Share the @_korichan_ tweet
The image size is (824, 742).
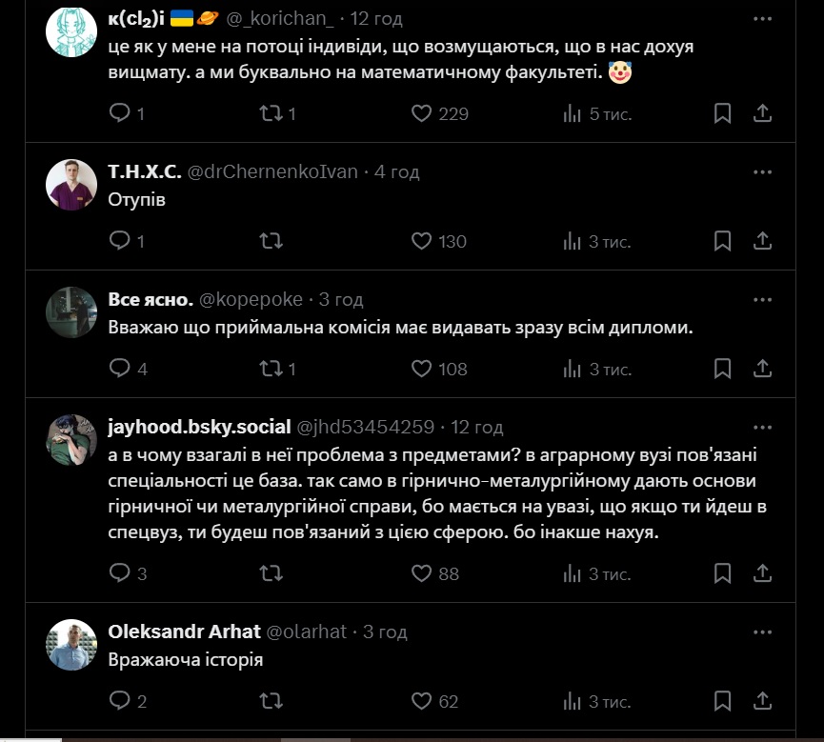pyautogui.click(x=762, y=113)
